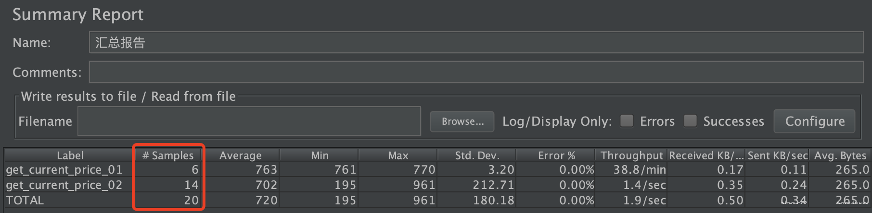
Task: Select the TOTAL row
Action: coord(25,201)
